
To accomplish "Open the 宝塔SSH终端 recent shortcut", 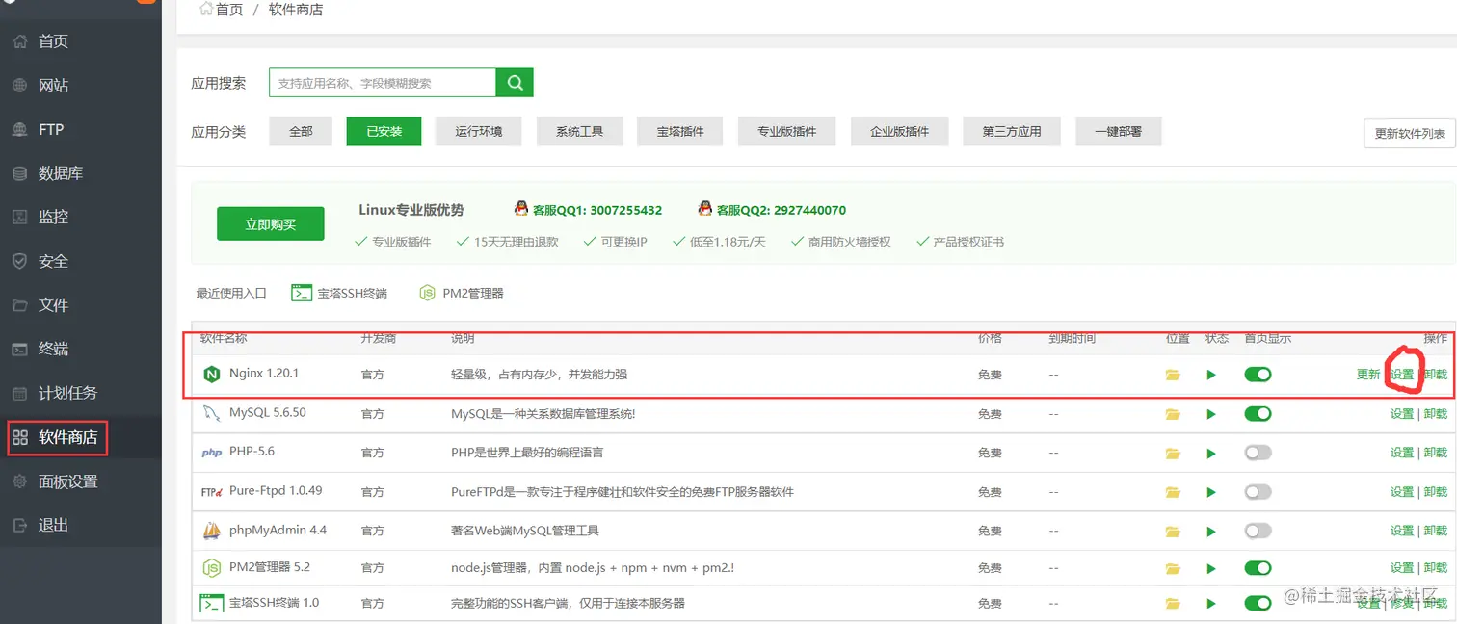I will click(x=339, y=293).
